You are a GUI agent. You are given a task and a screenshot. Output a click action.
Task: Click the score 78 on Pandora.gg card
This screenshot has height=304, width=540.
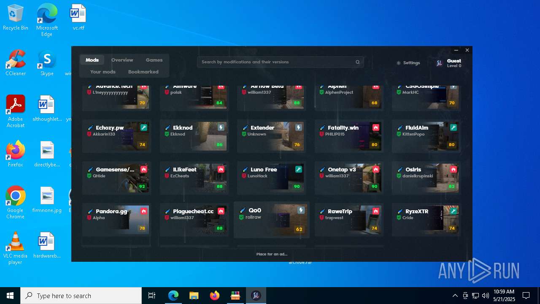coord(142,228)
